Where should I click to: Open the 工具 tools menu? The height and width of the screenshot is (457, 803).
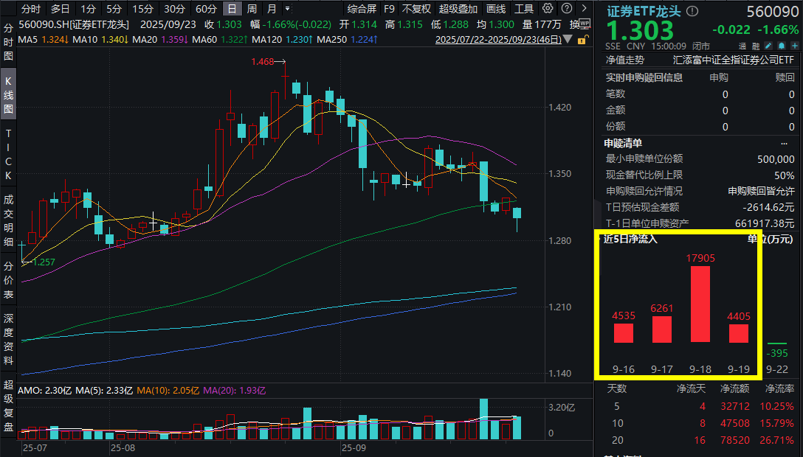point(524,9)
